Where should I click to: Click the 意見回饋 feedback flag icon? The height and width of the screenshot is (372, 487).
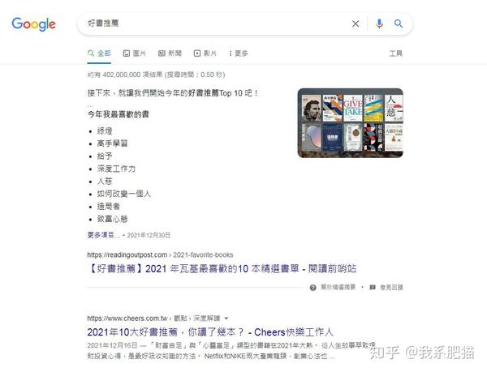pos(373,288)
